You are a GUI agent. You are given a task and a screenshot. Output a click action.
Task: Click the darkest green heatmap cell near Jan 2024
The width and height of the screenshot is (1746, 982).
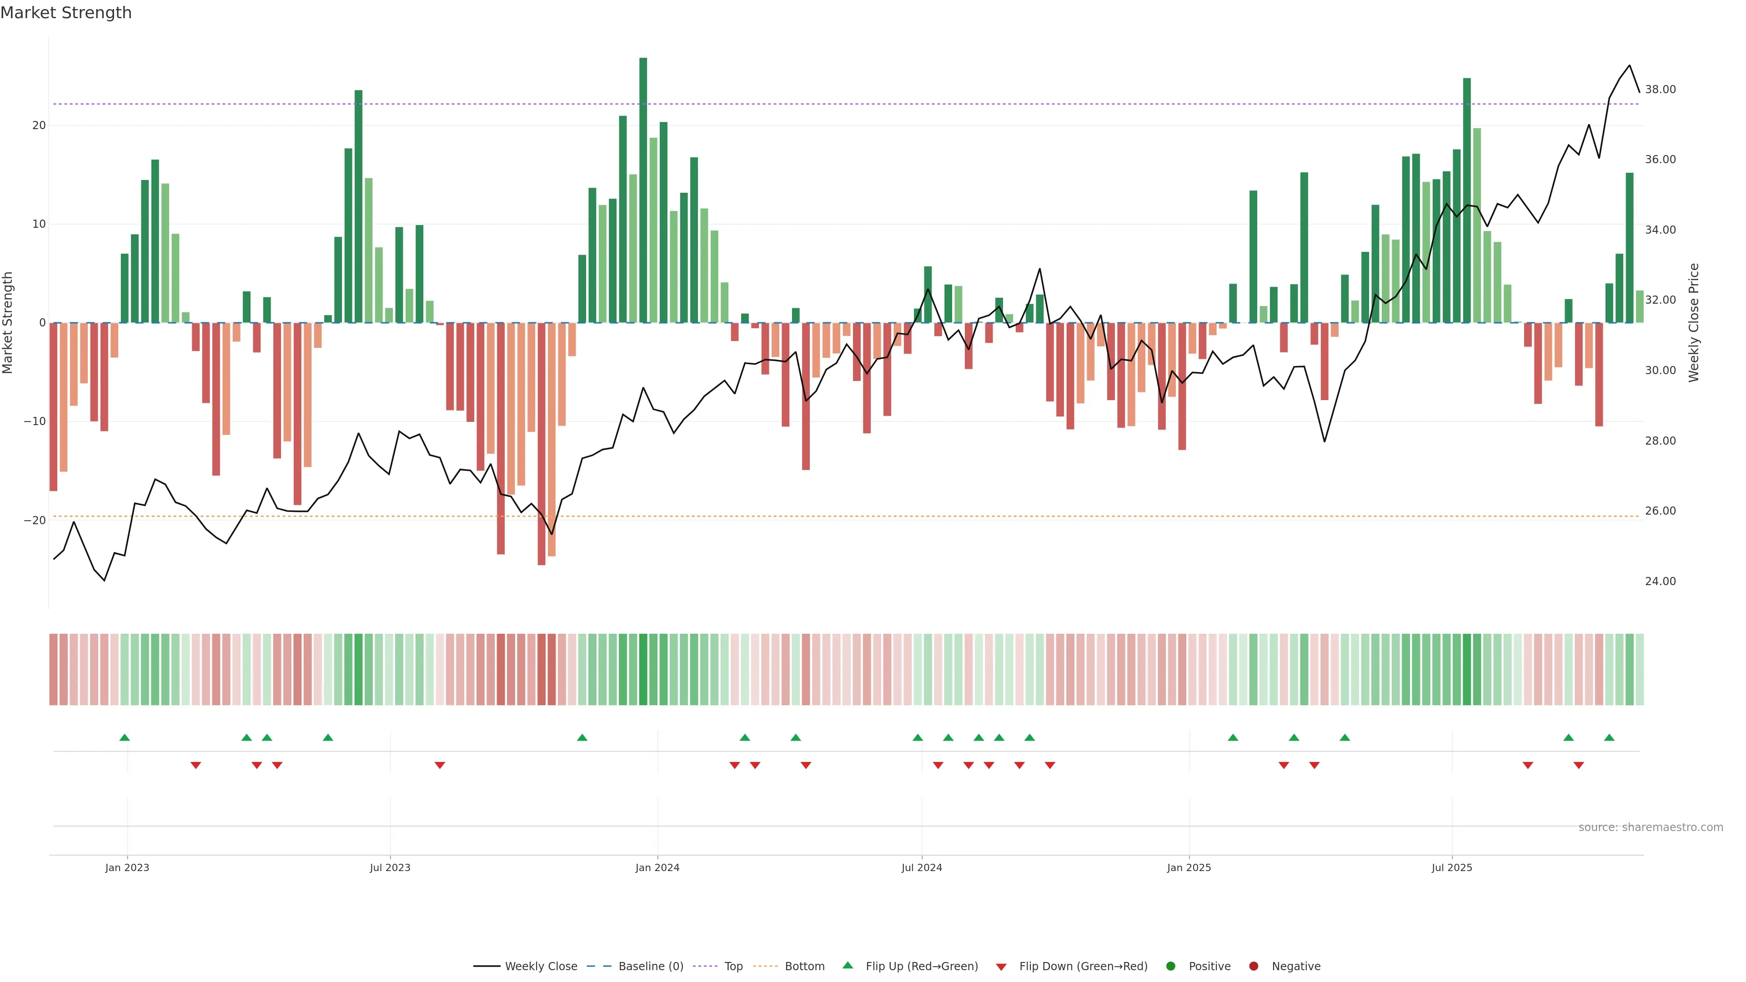click(643, 670)
